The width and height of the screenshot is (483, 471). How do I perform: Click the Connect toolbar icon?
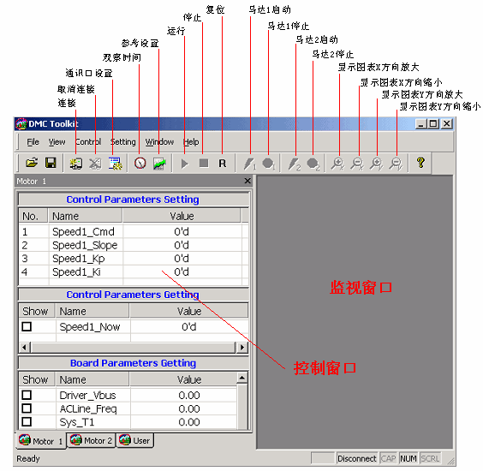point(75,164)
